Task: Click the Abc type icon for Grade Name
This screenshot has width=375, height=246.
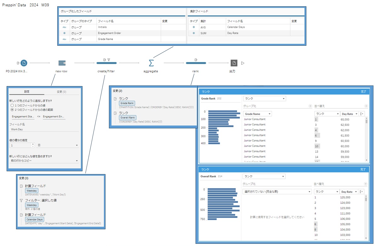Action: coord(64,39)
